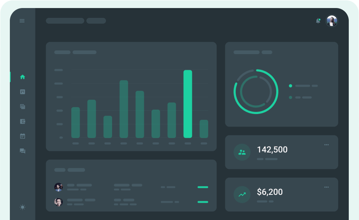Expand the three-dot menu on 142,500 card
Image resolution: width=359 pixels, height=220 pixels.
326,145
